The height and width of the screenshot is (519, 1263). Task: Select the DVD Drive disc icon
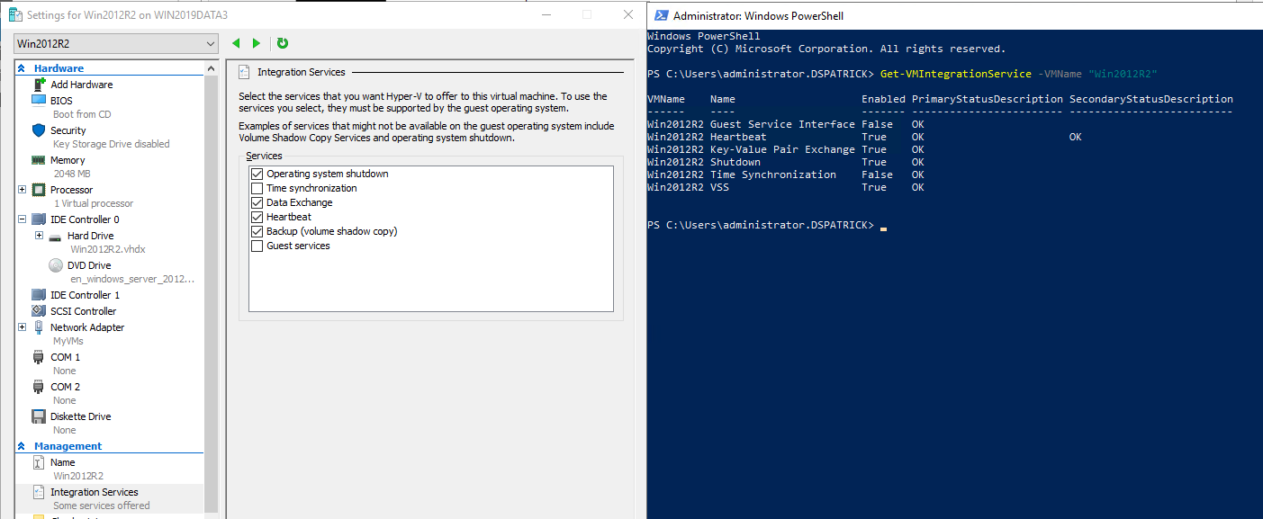pyautogui.click(x=55, y=265)
